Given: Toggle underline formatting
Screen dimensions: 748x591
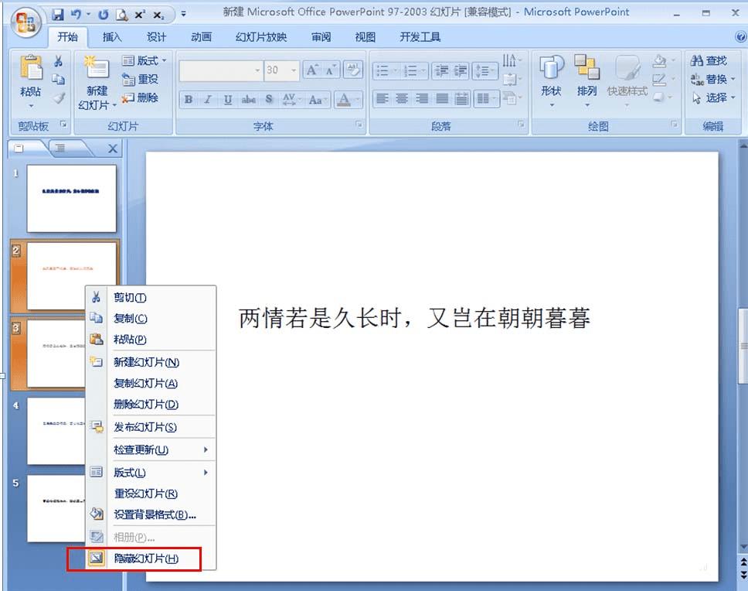Looking at the screenshot, I should [x=228, y=99].
